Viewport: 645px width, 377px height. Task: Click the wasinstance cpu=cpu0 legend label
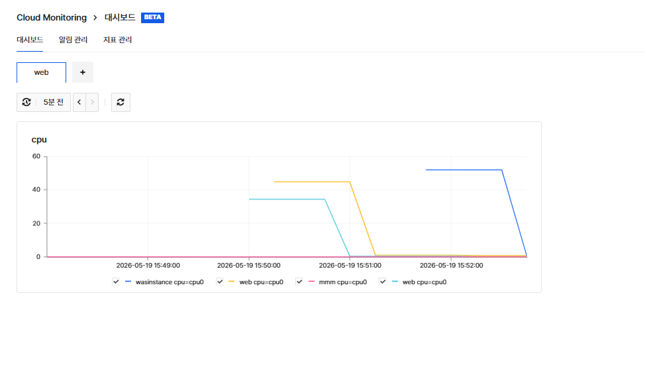[170, 282]
